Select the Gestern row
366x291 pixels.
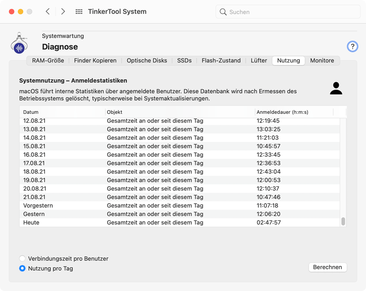(179, 214)
